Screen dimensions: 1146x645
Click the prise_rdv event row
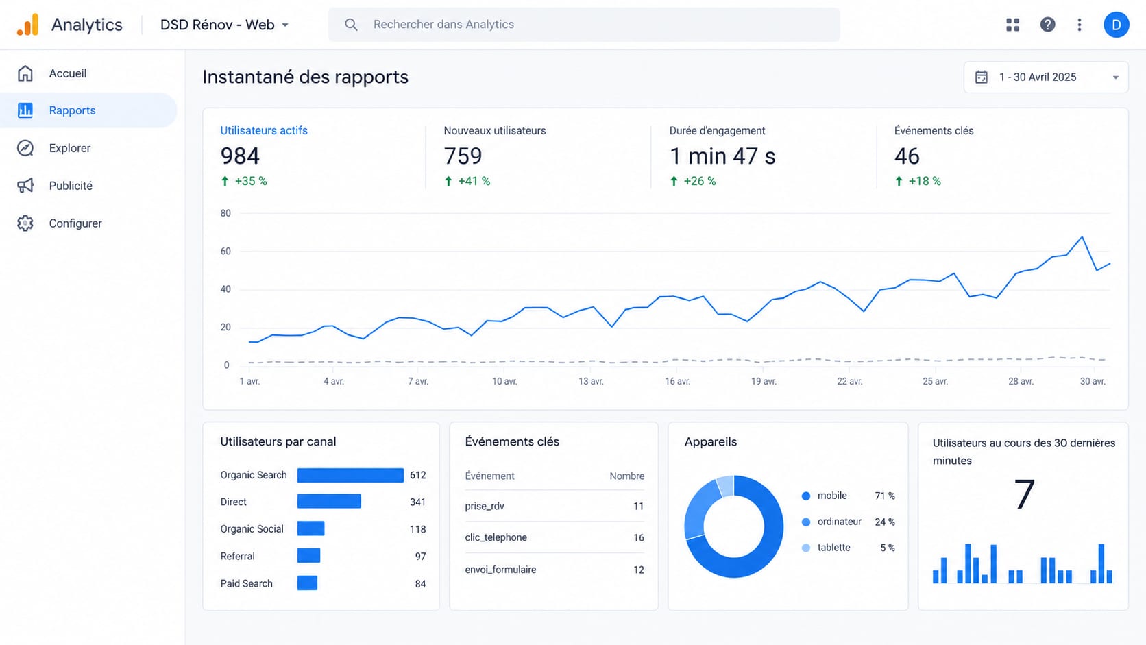click(x=554, y=506)
